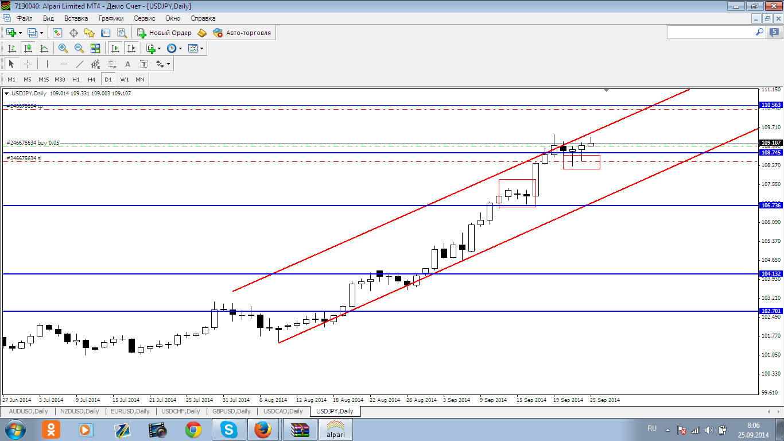This screenshot has width=784, height=441.
Task: Switch to the M30 timeframe
Action: click(x=60, y=79)
